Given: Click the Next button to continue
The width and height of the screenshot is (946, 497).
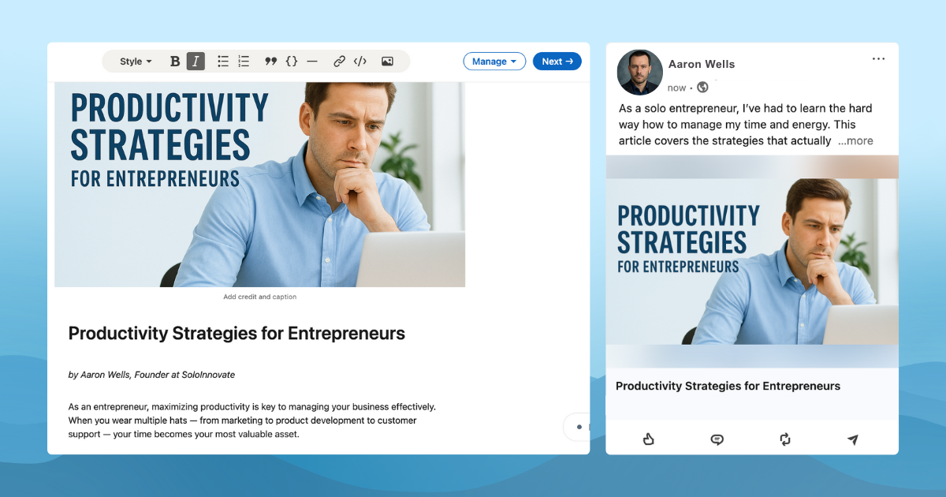Looking at the screenshot, I should click(557, 62).
